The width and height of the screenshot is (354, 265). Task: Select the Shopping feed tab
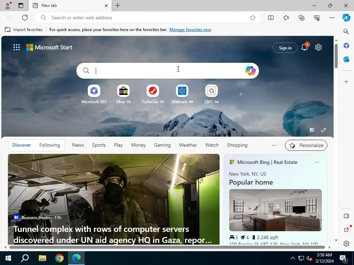point(237,145)
